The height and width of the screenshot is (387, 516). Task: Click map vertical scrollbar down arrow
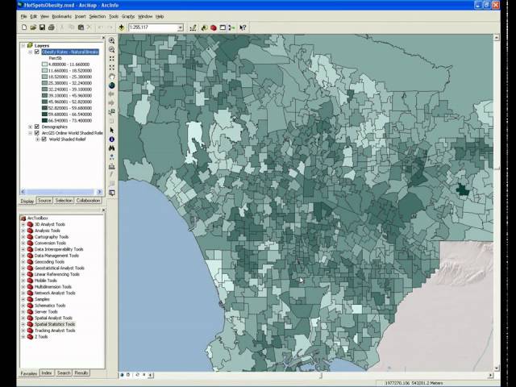click(497, 368)
